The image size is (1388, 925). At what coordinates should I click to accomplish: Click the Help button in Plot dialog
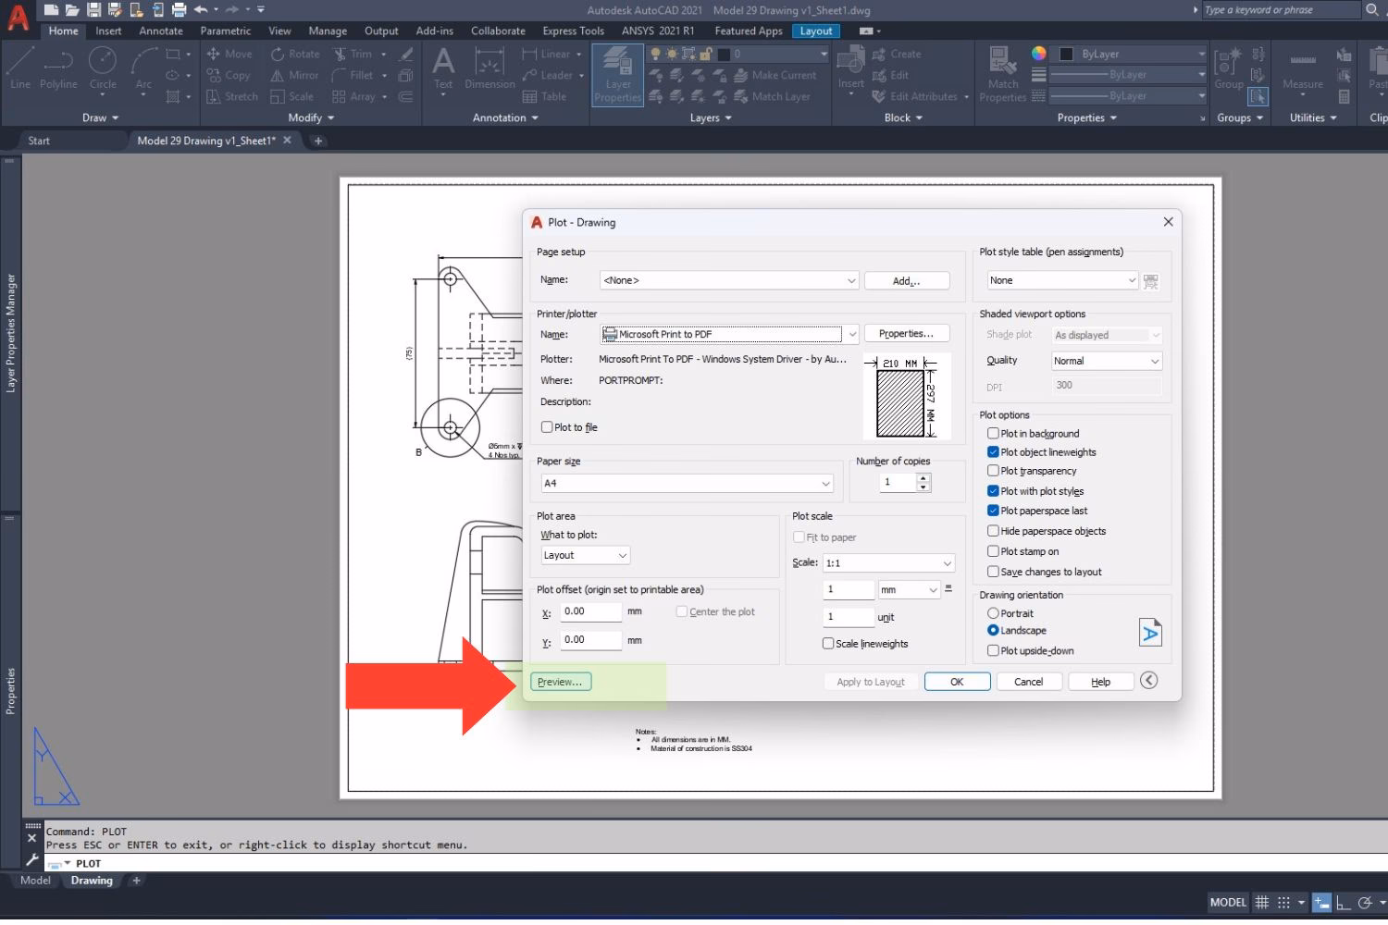coord(1100,682)
